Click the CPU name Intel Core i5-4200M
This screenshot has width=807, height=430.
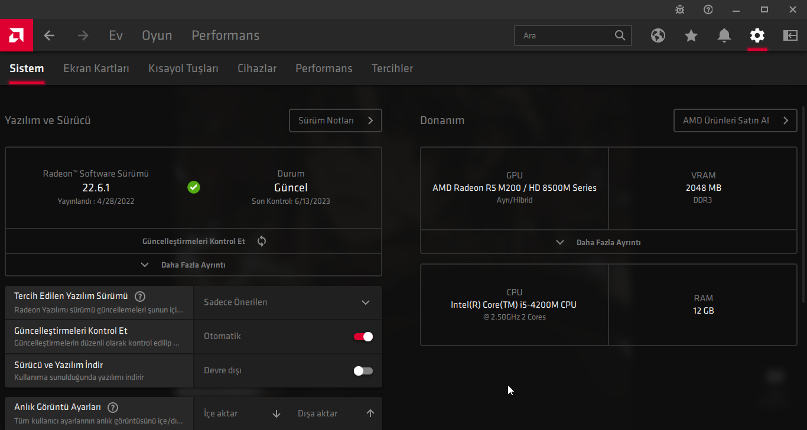coord(513,305)
